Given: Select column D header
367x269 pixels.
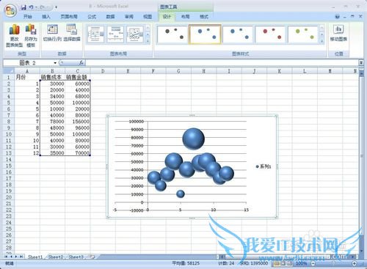Looking at the screenshot, I should 103,71.
